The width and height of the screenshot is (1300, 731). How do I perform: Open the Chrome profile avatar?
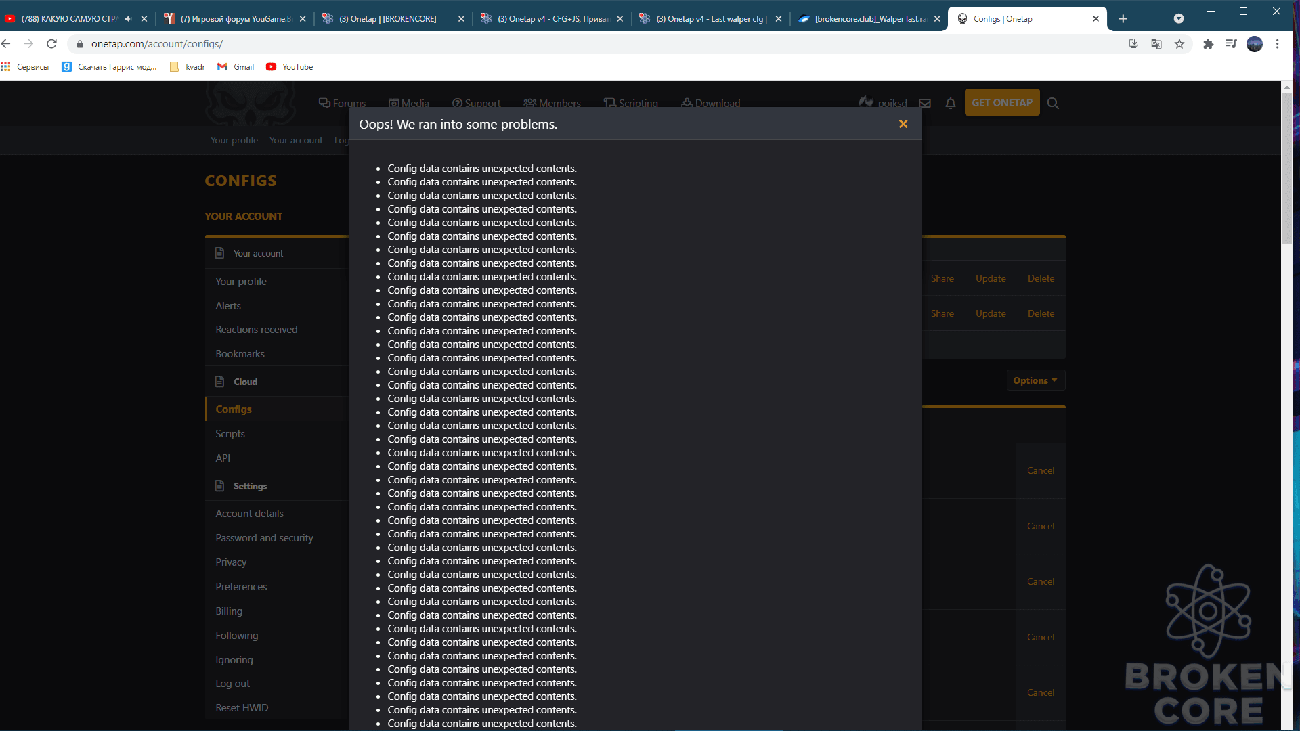point(1255,44)
